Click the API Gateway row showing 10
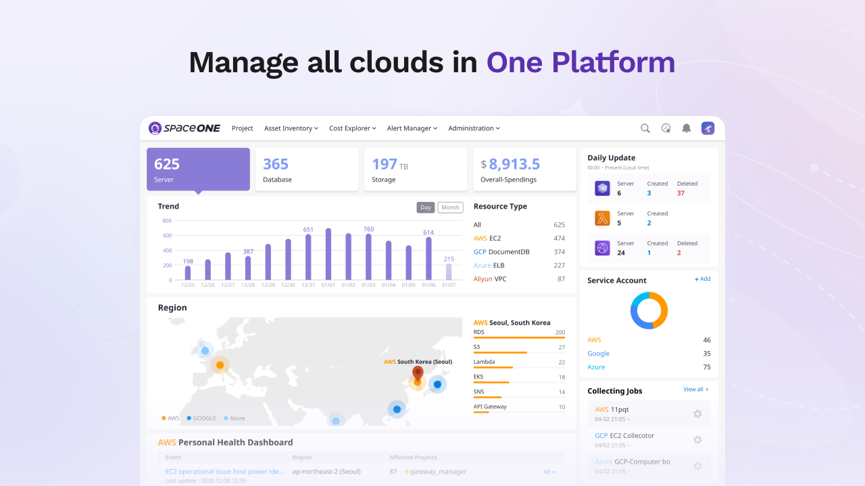Screen dimensions: 865x486 click(519, 408)
